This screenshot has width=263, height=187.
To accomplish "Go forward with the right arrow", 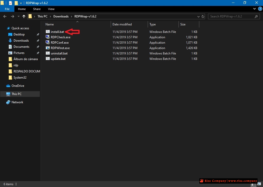I will (x=12, y=16).
